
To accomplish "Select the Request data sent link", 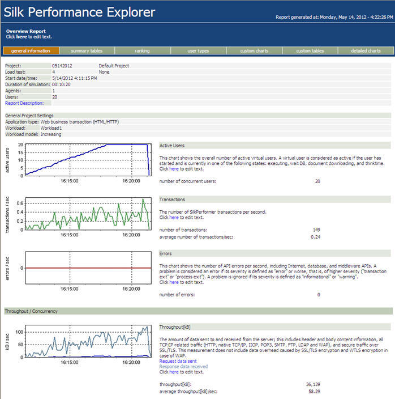I will (178, 360).
